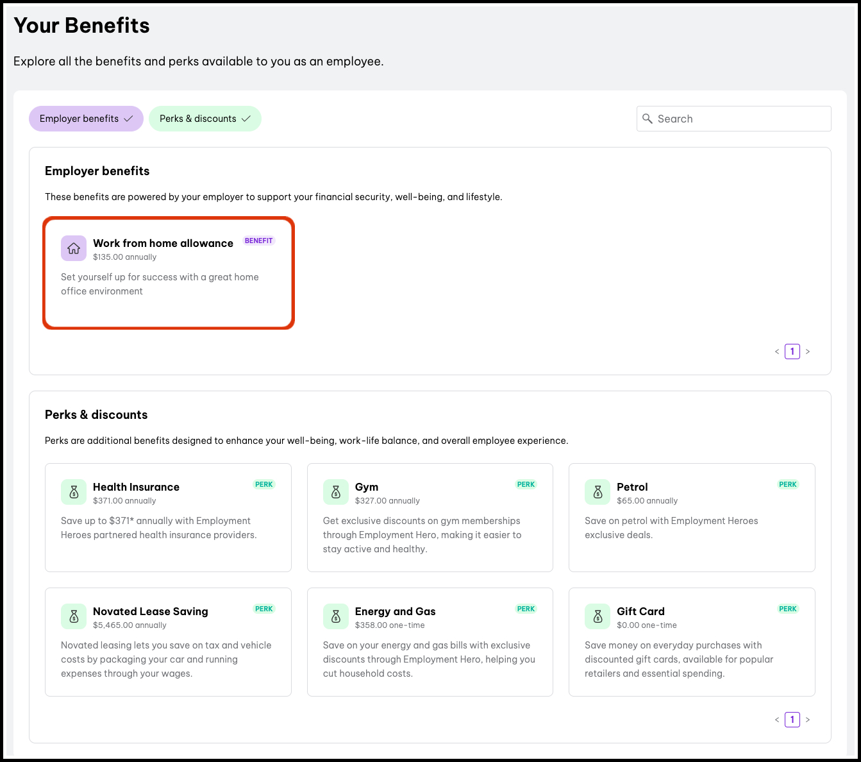
Task: Click the Search input field
Action: click(x=740, y=119)
